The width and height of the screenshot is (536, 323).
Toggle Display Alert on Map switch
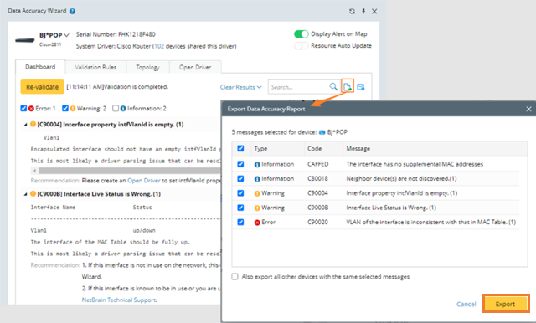coord(301,33)
